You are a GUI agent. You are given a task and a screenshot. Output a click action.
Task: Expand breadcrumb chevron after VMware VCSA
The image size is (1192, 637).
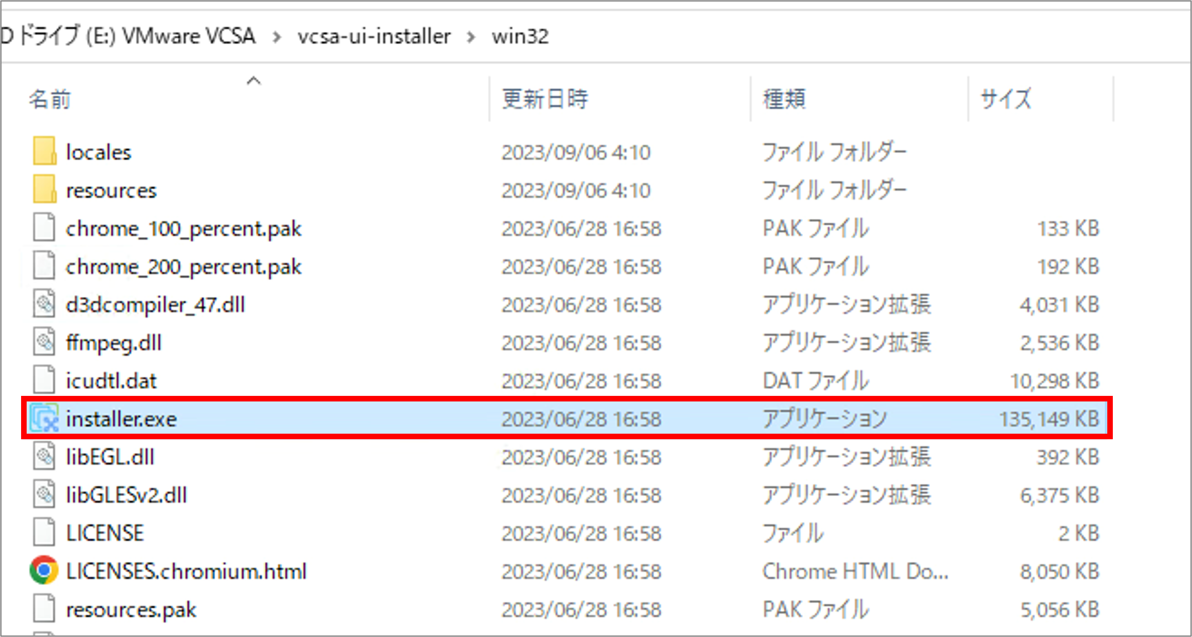pyautogui.click(x=277, y=37)
